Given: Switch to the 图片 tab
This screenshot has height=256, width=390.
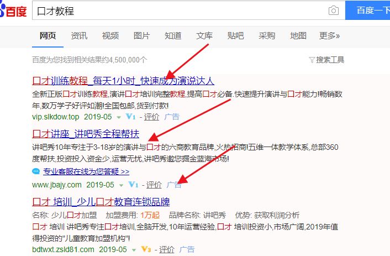Looking at the screenshot, I should [x=141, y=36].
